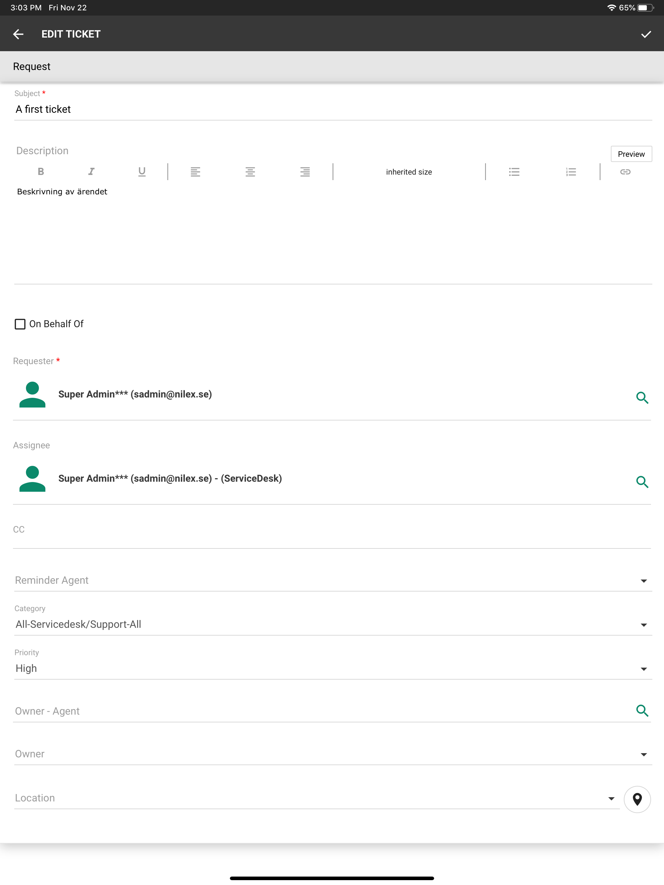This screenshot has height=885, width=664.
Task: Insert bulleted list in description
Action: tap(514, 172)
